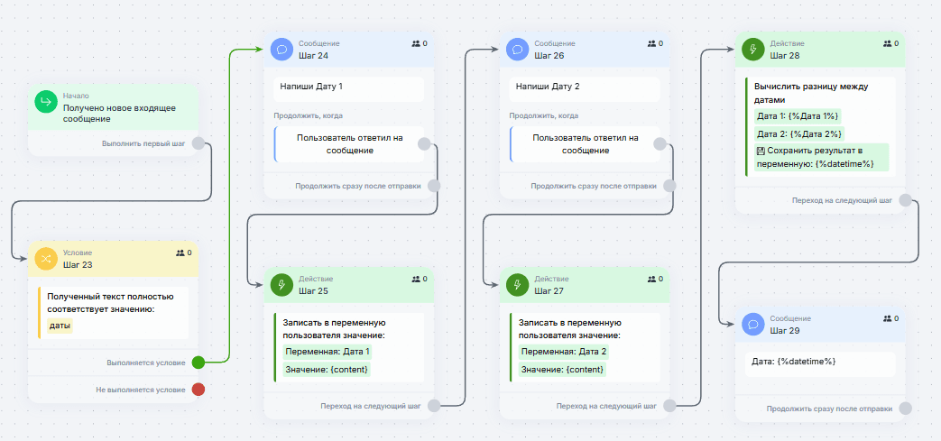Click the users counter icon on Шаг 25
The image size is (941, 441).
(416, 279)
